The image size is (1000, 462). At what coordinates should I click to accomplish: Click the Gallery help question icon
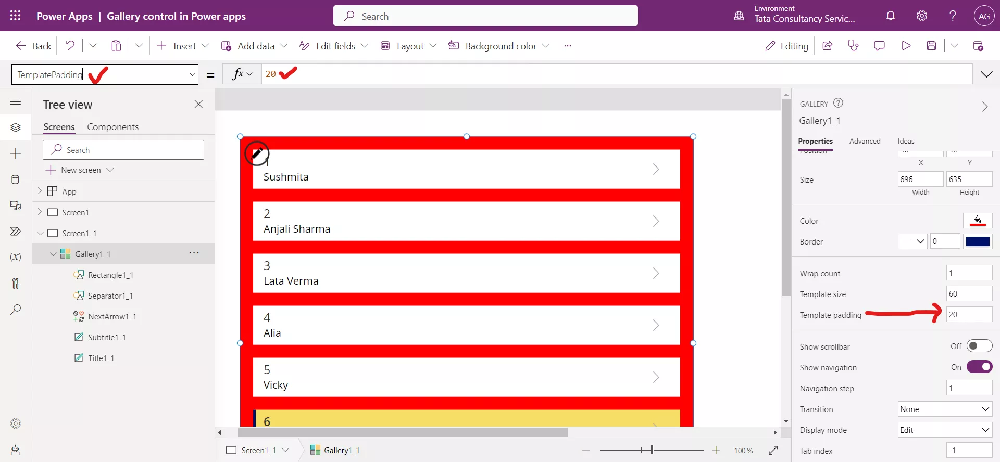838,103
